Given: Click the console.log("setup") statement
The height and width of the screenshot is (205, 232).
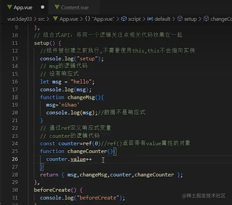Looking at the screenshot, I should (x=72, y=59).
